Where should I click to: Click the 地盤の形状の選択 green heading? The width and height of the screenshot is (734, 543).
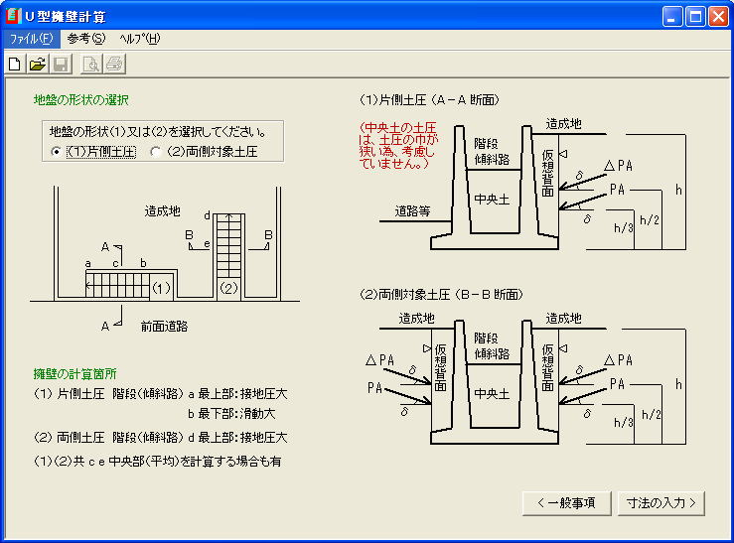tap(80, 100)
